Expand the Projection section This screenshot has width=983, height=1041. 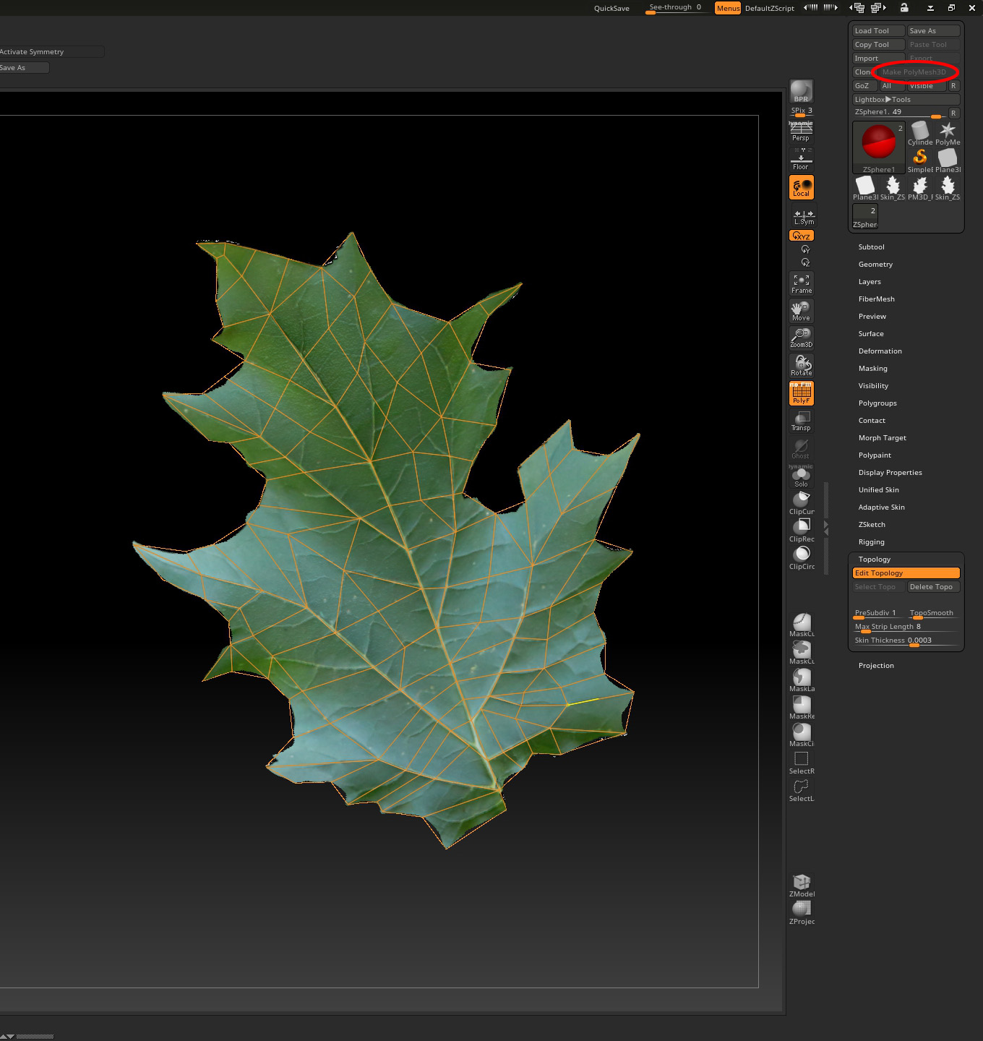(876, 665)
